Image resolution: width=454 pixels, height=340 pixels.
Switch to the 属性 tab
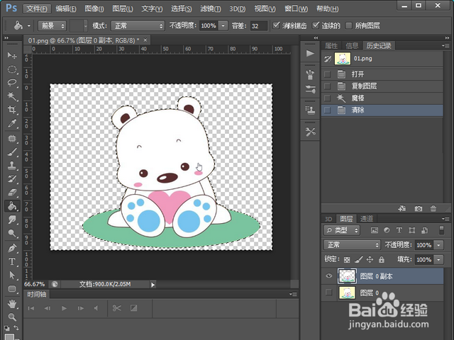coord(331,45)
